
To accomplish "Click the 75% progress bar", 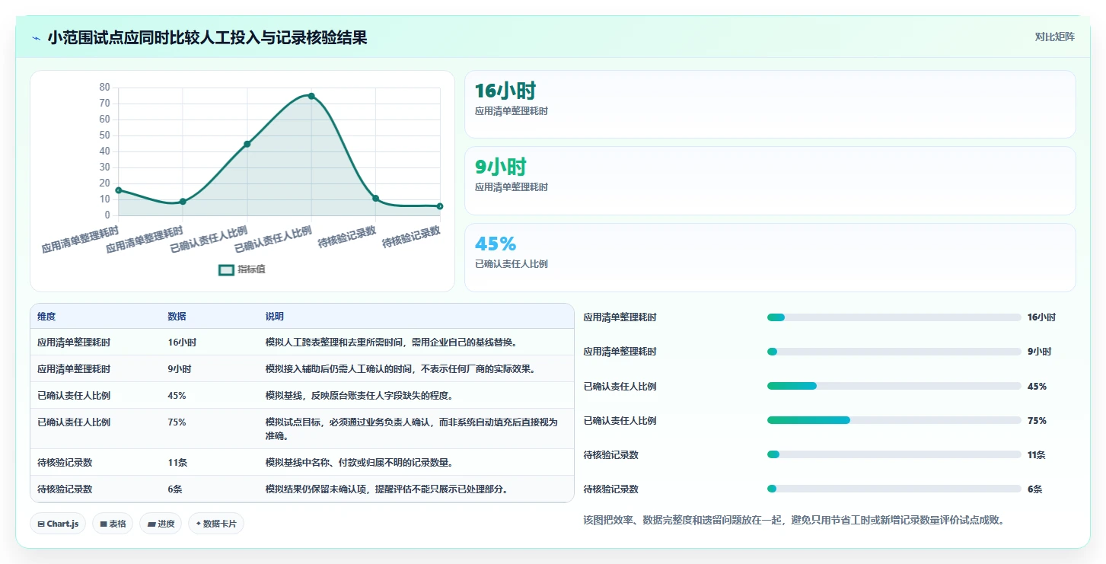I will pos(894,420).
